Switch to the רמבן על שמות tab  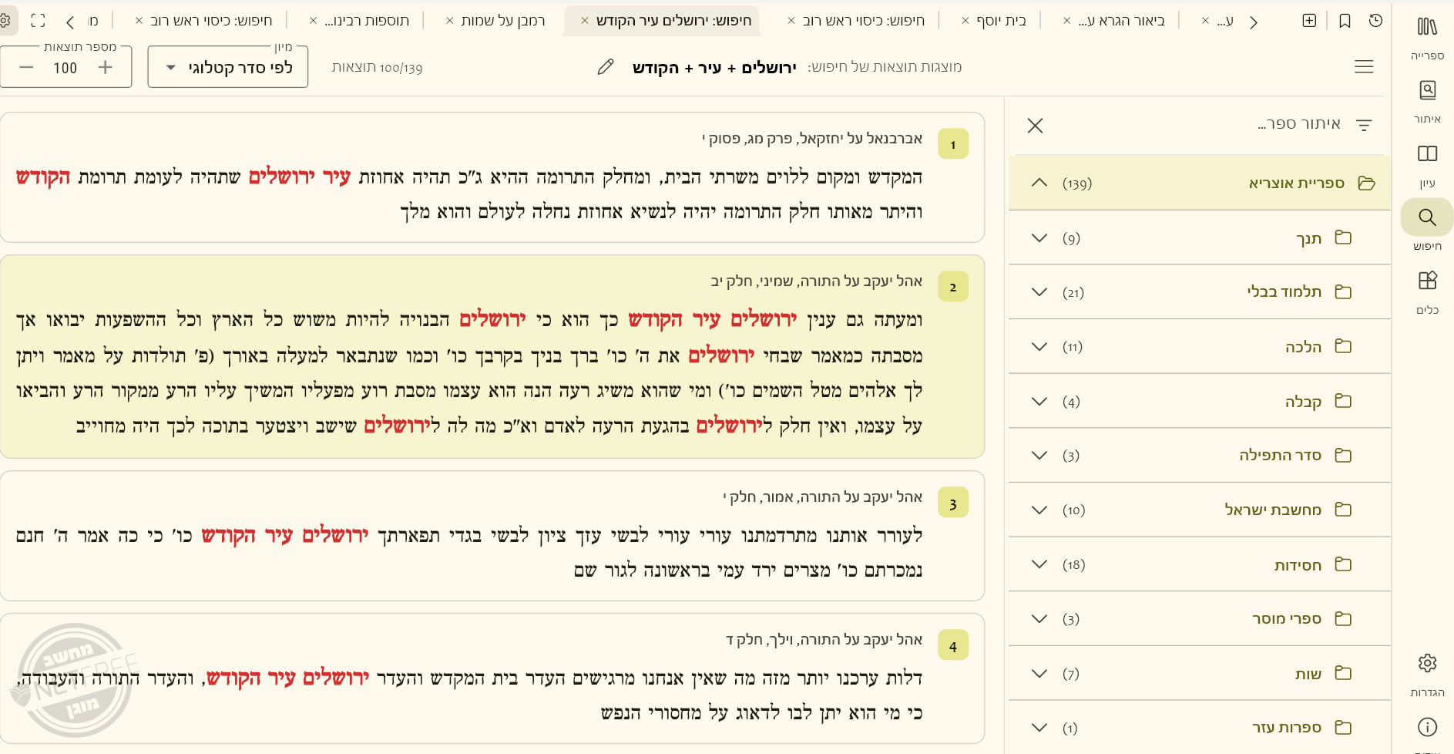(502, 21)
